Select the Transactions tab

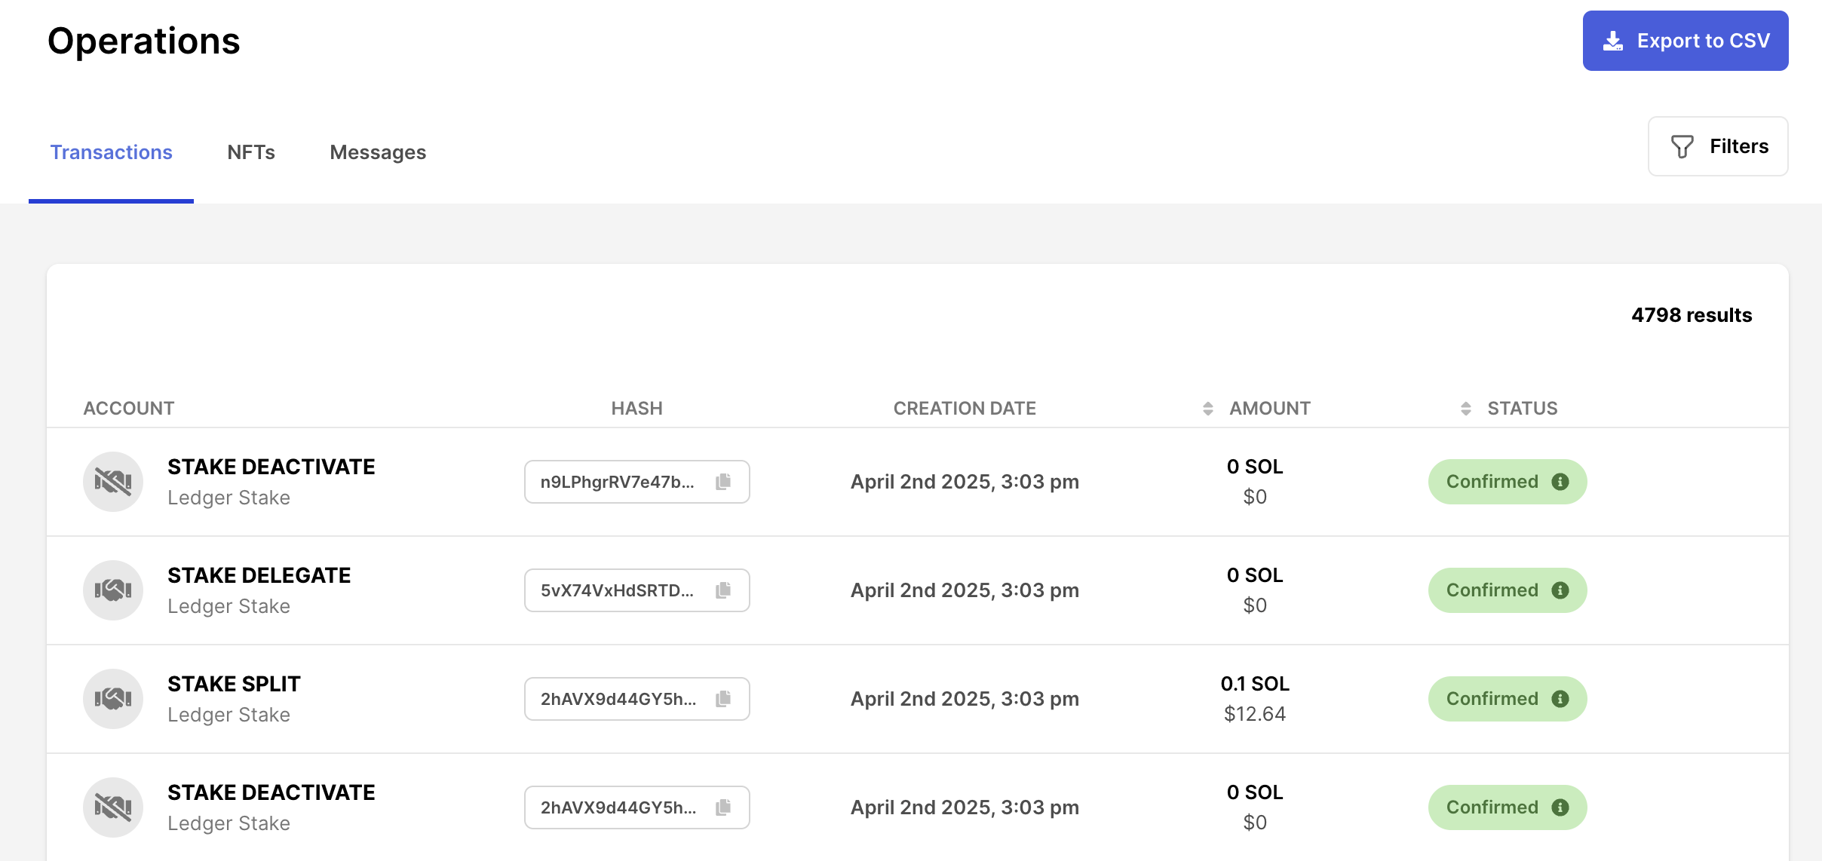pyautogui.click(x=111, y=152)
